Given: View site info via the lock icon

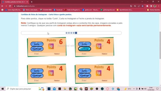Looking at the screenshot, I should tap(15, 6).
